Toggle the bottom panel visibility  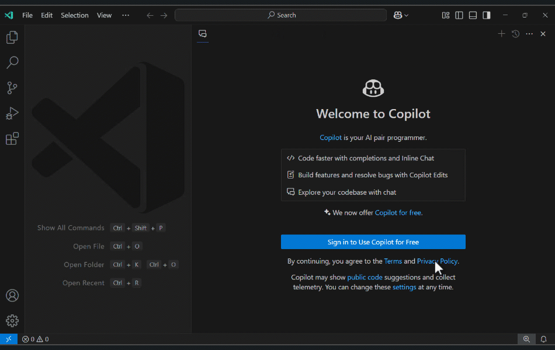pyautogui.click(x=473, y=15)
